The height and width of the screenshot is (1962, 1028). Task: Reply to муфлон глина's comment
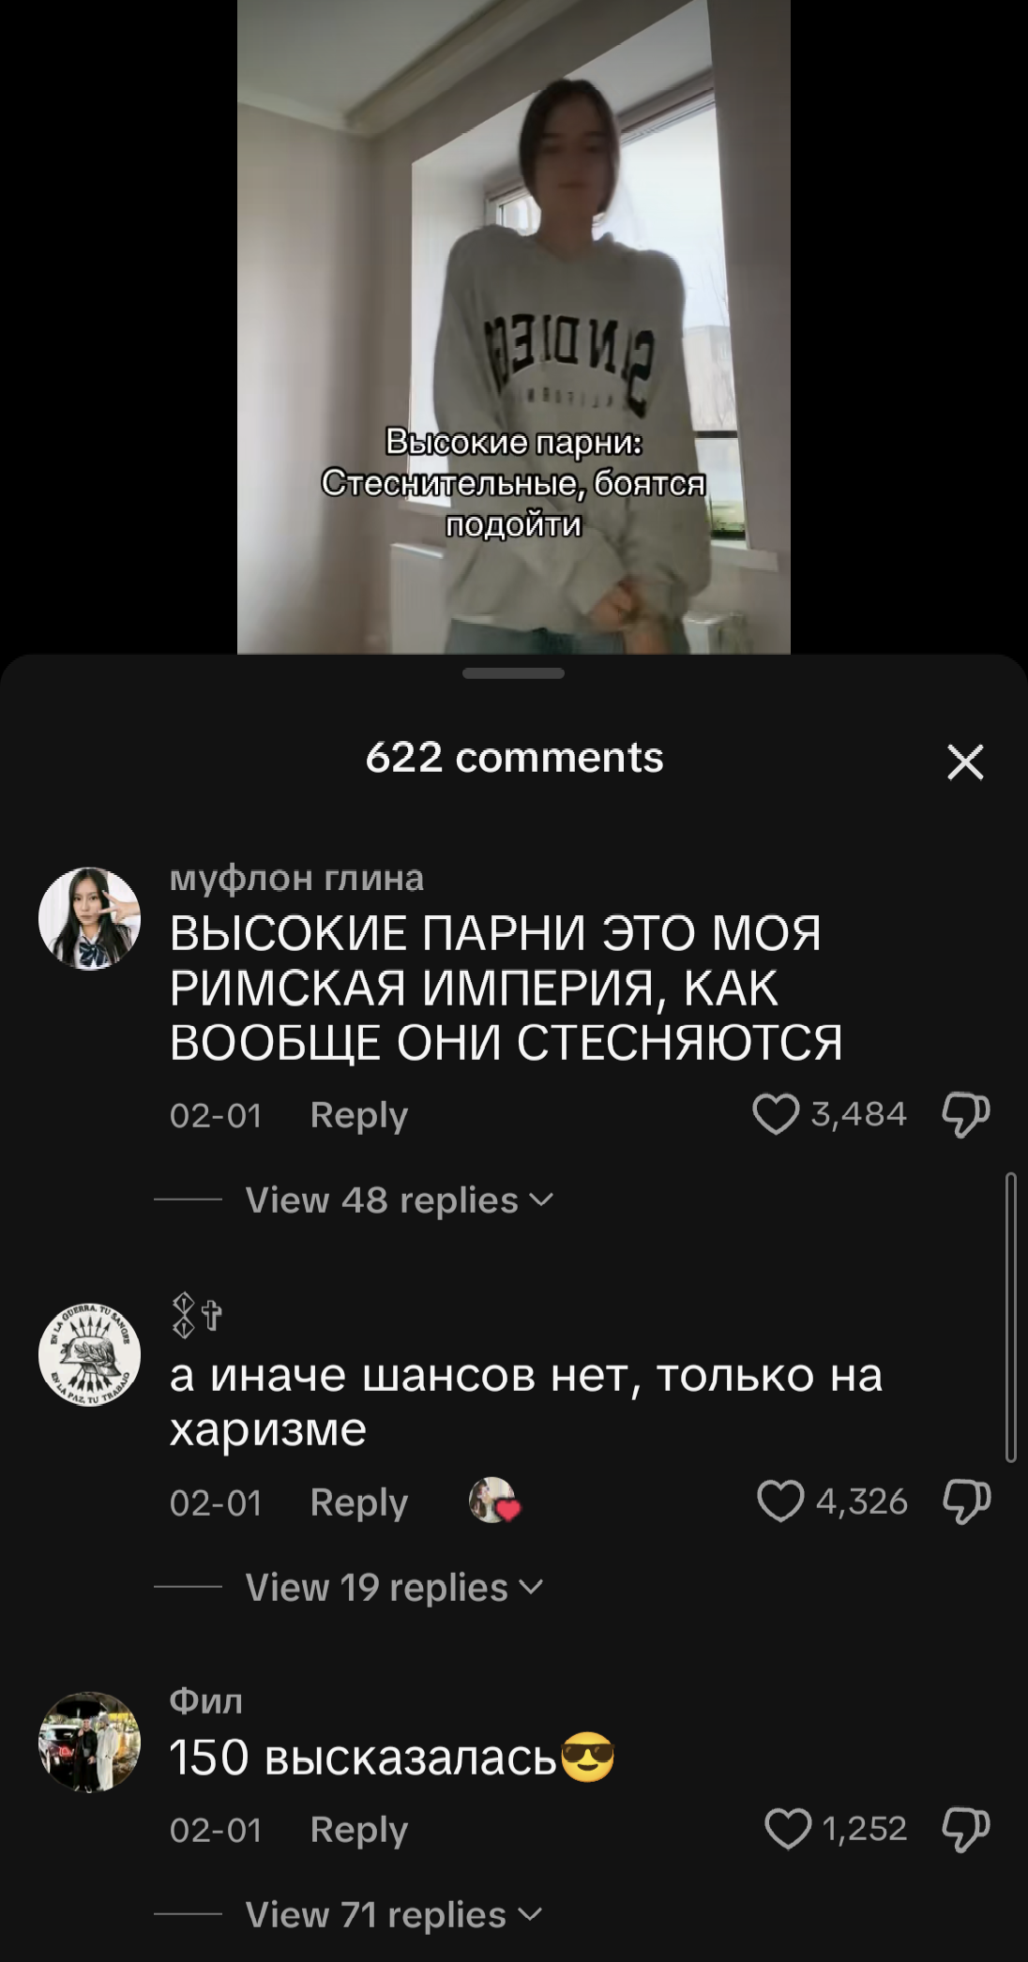pos(358,1114)
